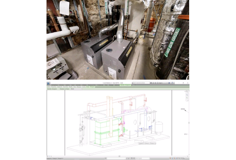Select the expansion tank in the 3D view
Screen dimensions: 236x160
tap(159, 128)
